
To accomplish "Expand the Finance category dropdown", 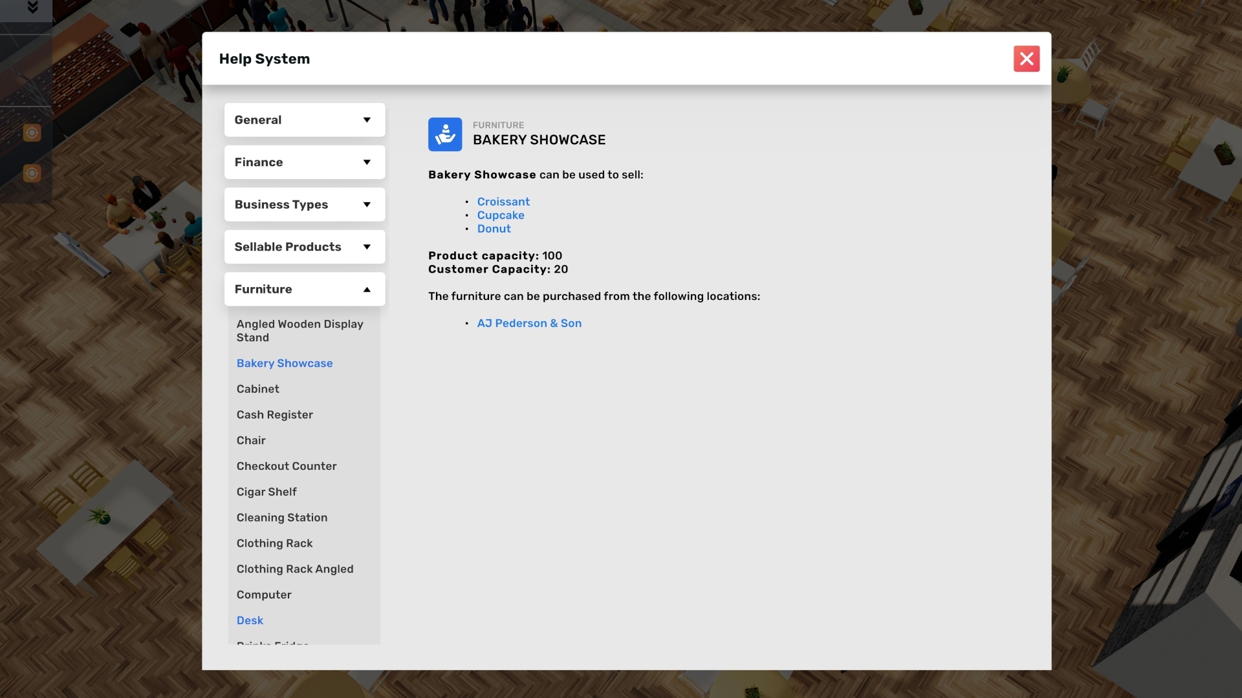I will [x=304, y=162].
